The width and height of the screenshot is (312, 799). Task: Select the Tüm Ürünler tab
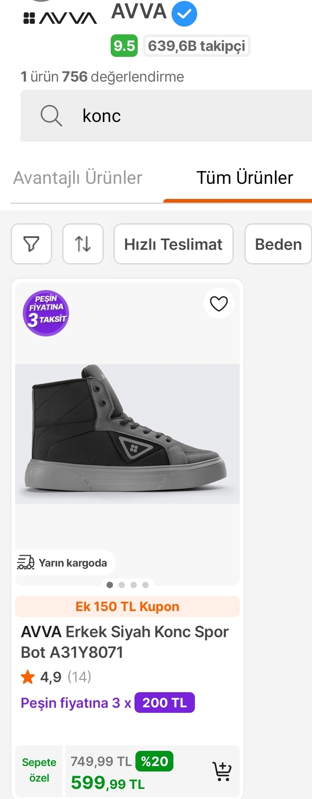tap(245, 178)
